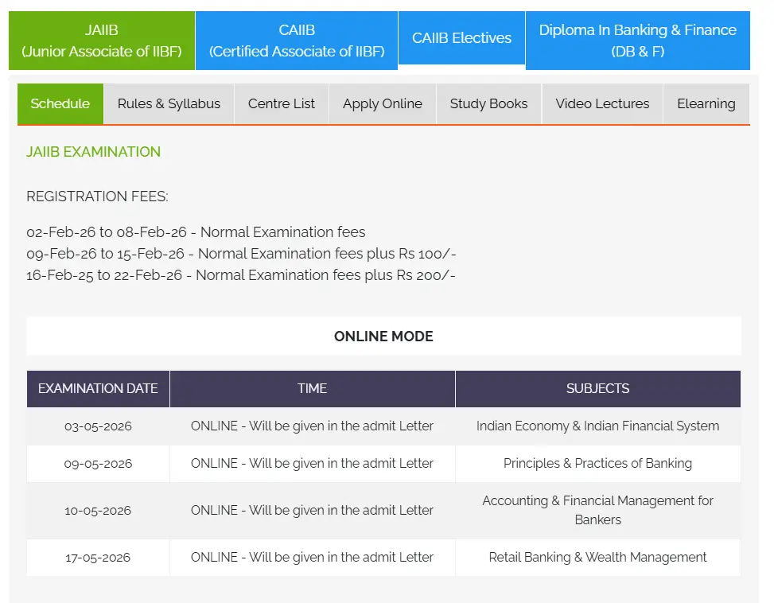Open Diploma In Banking & Finance tab

(x=637, y=41)
